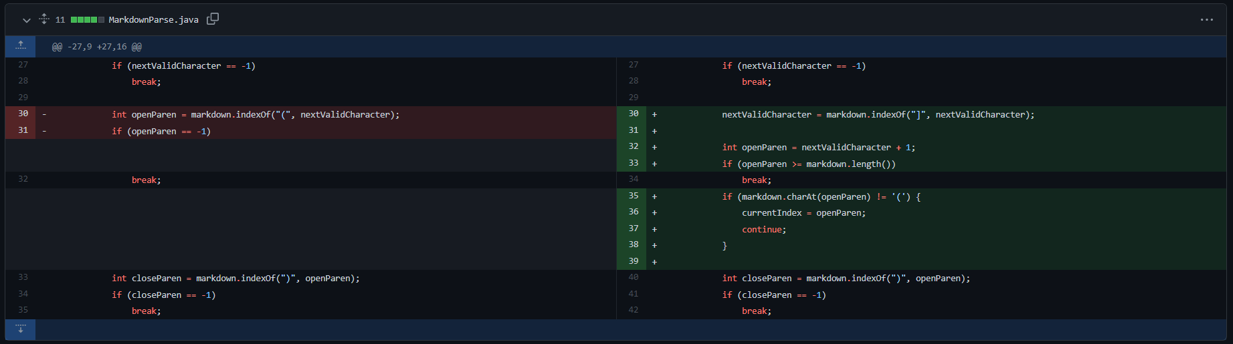The image size is (1233, 344).
Task: Click the 'continue;' code line
Action: 764,229
